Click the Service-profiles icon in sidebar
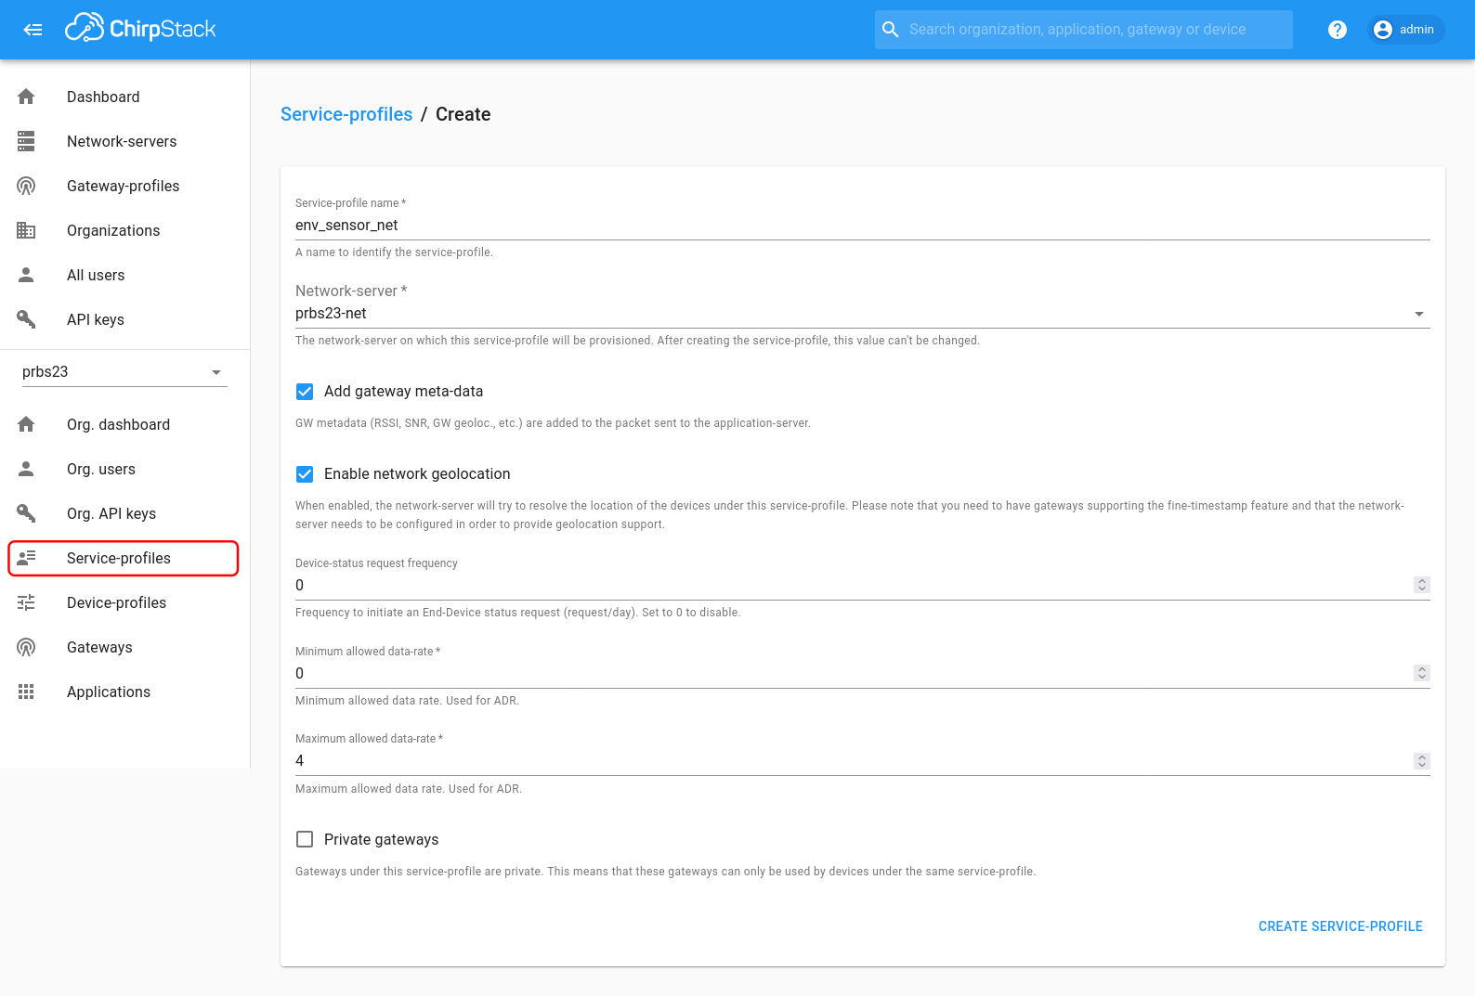This screenshot has width=1475, height=996. [x=26, y=558]
